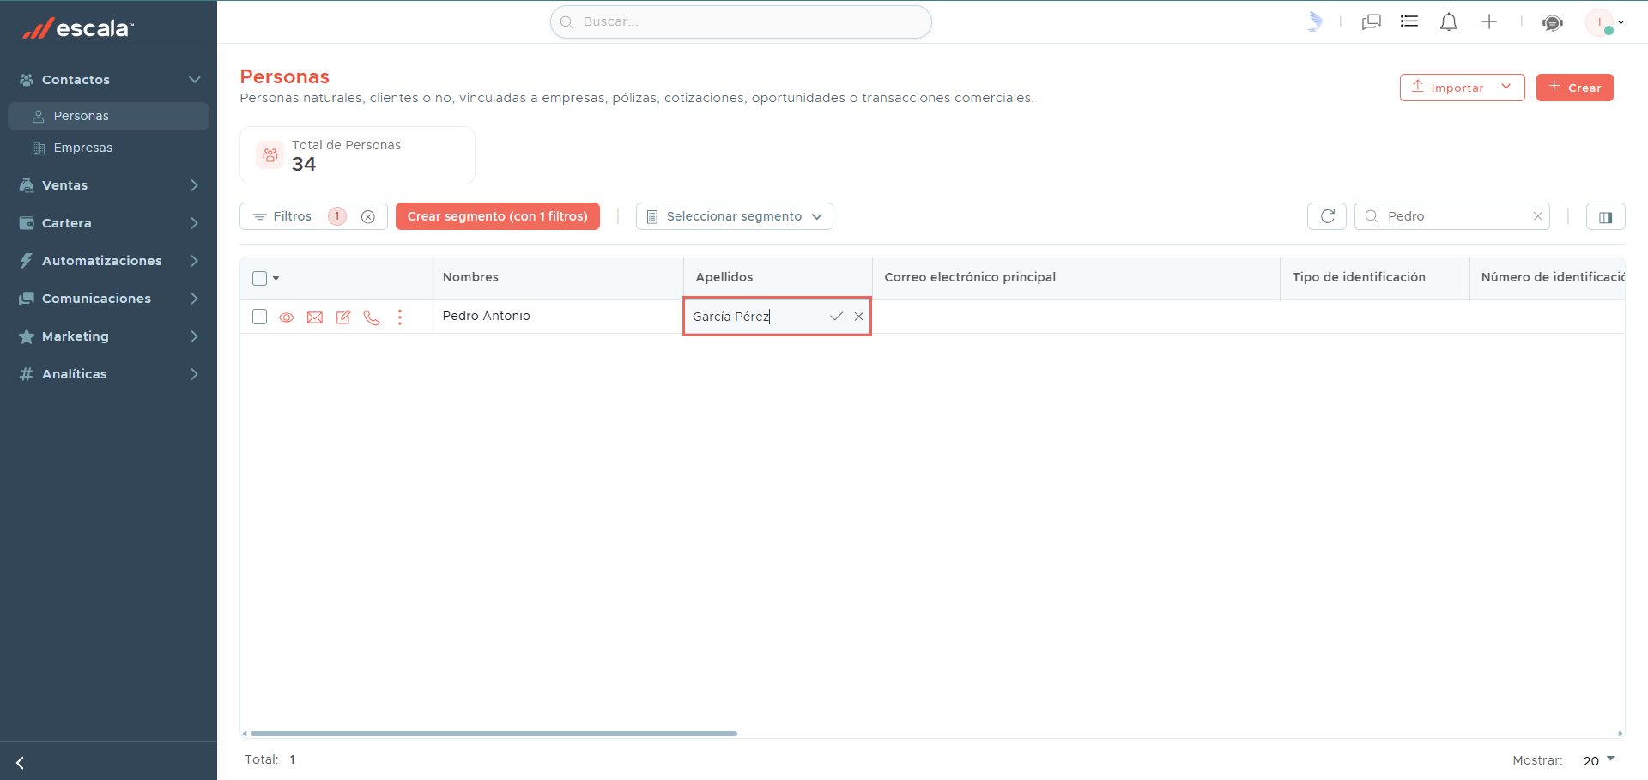This screenshot has height=780, width=1648.
Task: Clear the 'Pedro' table search text
Action: (x=1537, y=216)
